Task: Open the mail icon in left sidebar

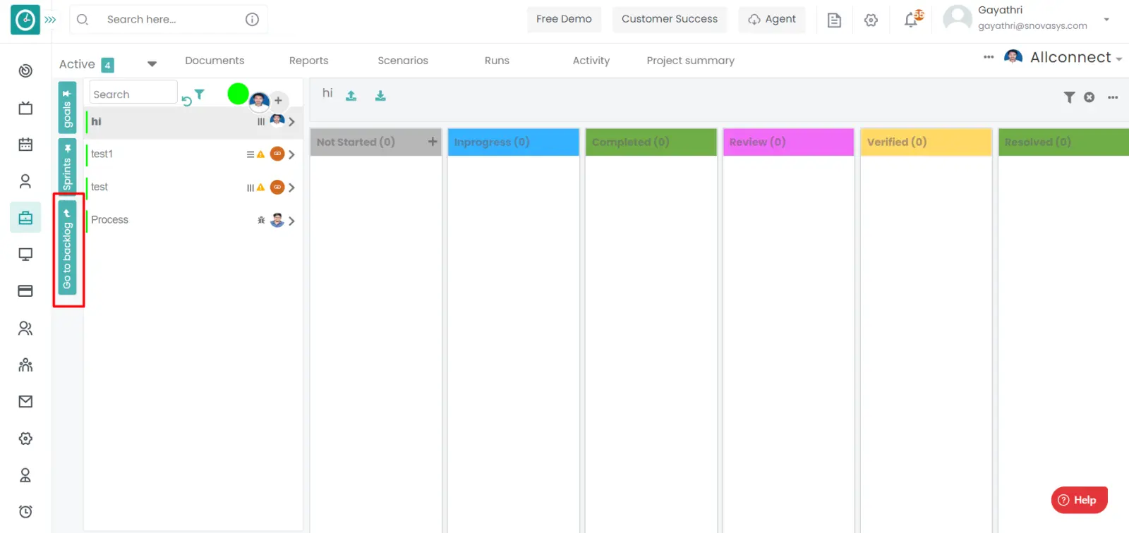Action: (x=25, y=402)
